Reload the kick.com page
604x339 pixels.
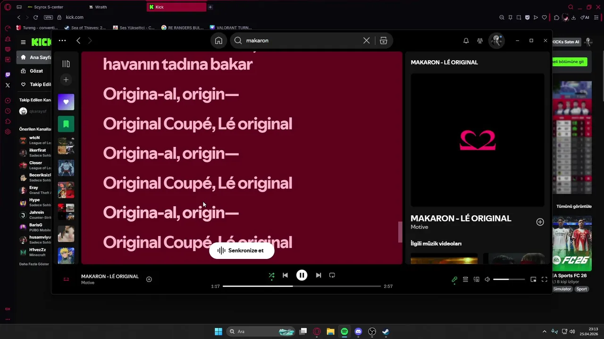(x=35, y=17)
